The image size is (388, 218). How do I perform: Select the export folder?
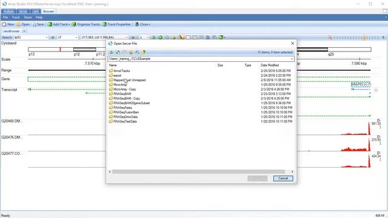tap(115, 75)
